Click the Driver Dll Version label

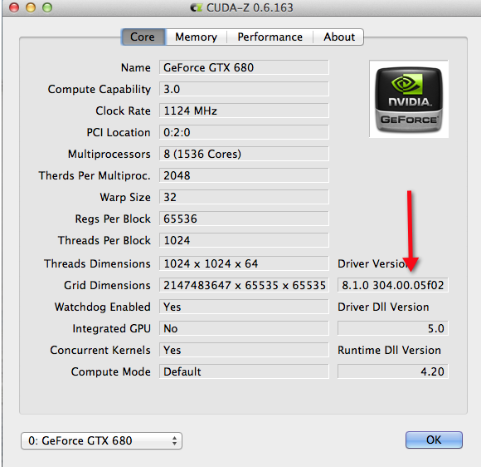tap(383, 307)
